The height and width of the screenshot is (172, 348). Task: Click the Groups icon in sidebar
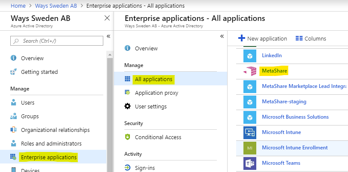tap(13, 116)
